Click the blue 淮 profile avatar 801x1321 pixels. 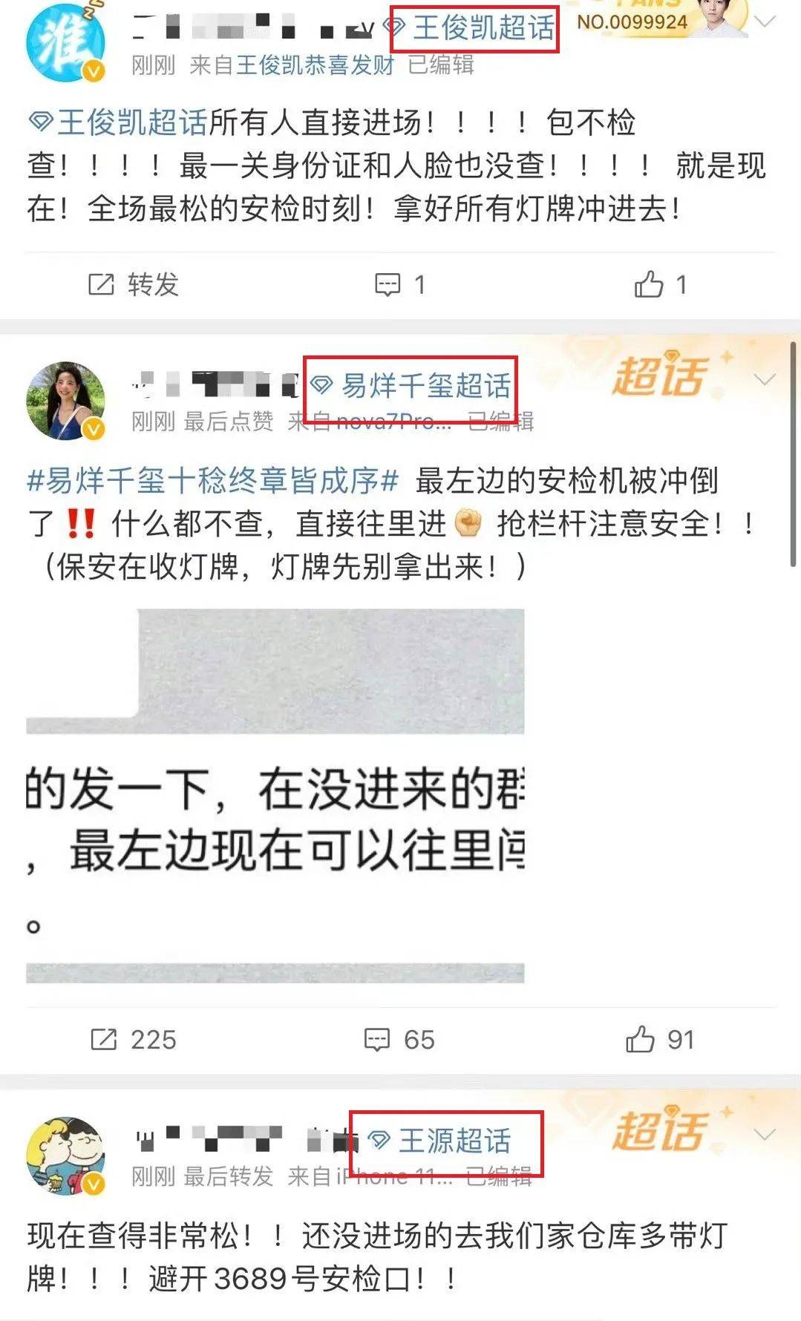(x=65, y=42)
